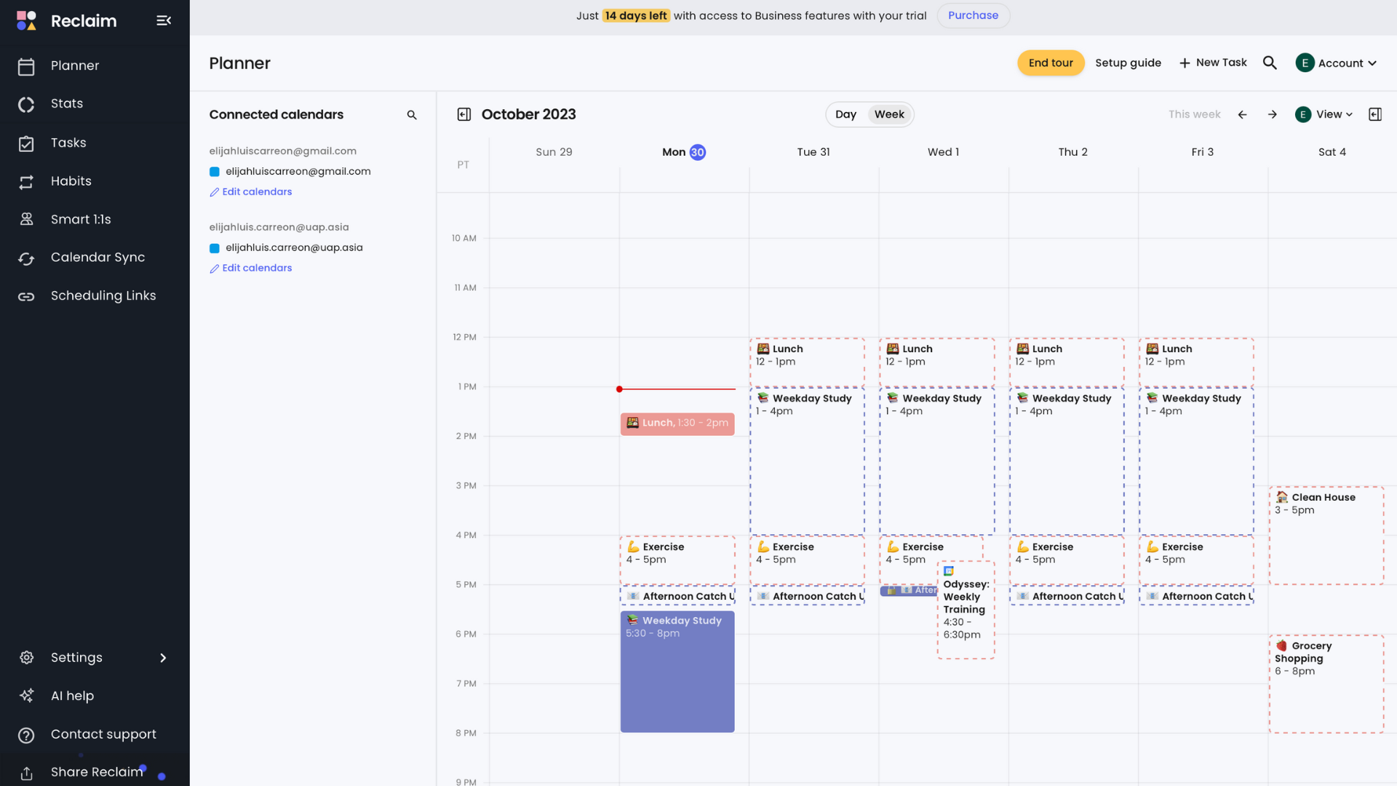Click the Purchase trial button
The height and width of the screenshot is (786, 1397).
click(973, 15)
